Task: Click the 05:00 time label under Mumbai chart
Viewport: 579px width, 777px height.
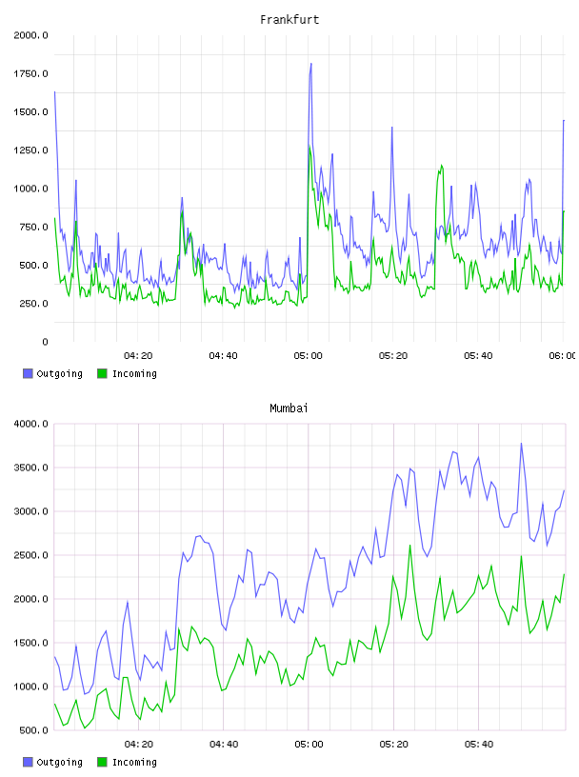Action: [x=309, y=745]
